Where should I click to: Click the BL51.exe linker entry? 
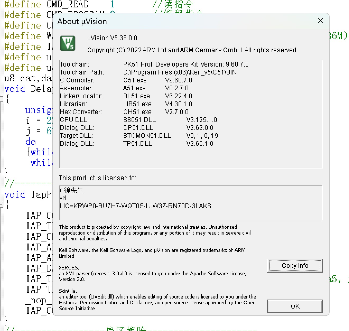[x=136, y=96]
